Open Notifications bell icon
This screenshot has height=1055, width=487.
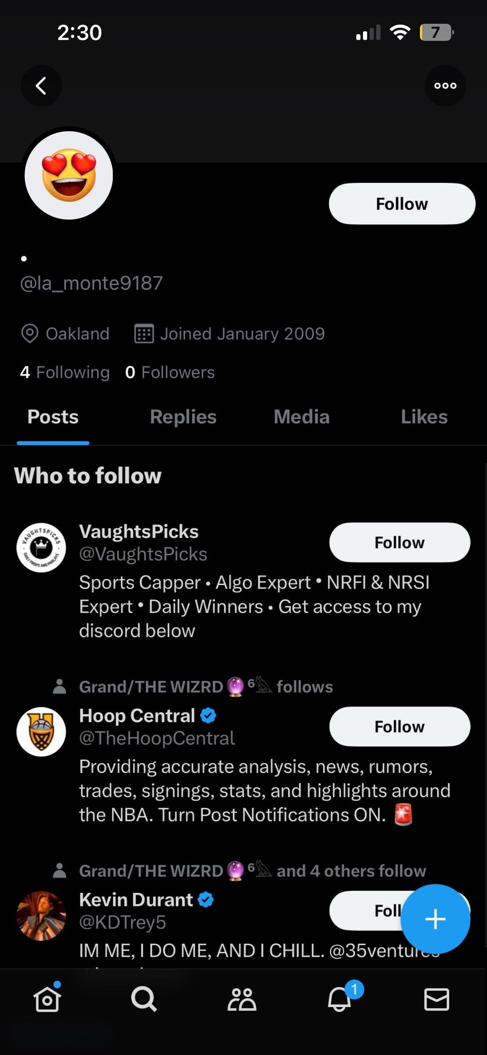340,999
